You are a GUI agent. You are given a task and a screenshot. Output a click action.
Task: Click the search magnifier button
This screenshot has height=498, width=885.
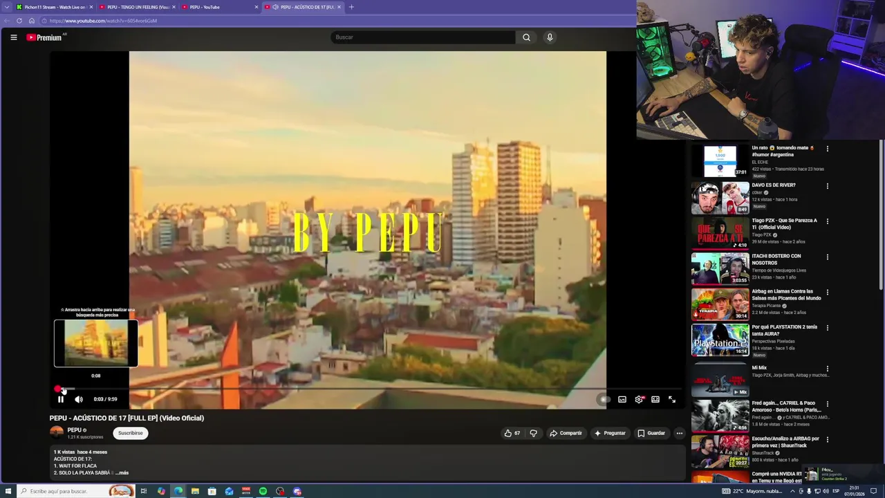click(x=526, y=37)
